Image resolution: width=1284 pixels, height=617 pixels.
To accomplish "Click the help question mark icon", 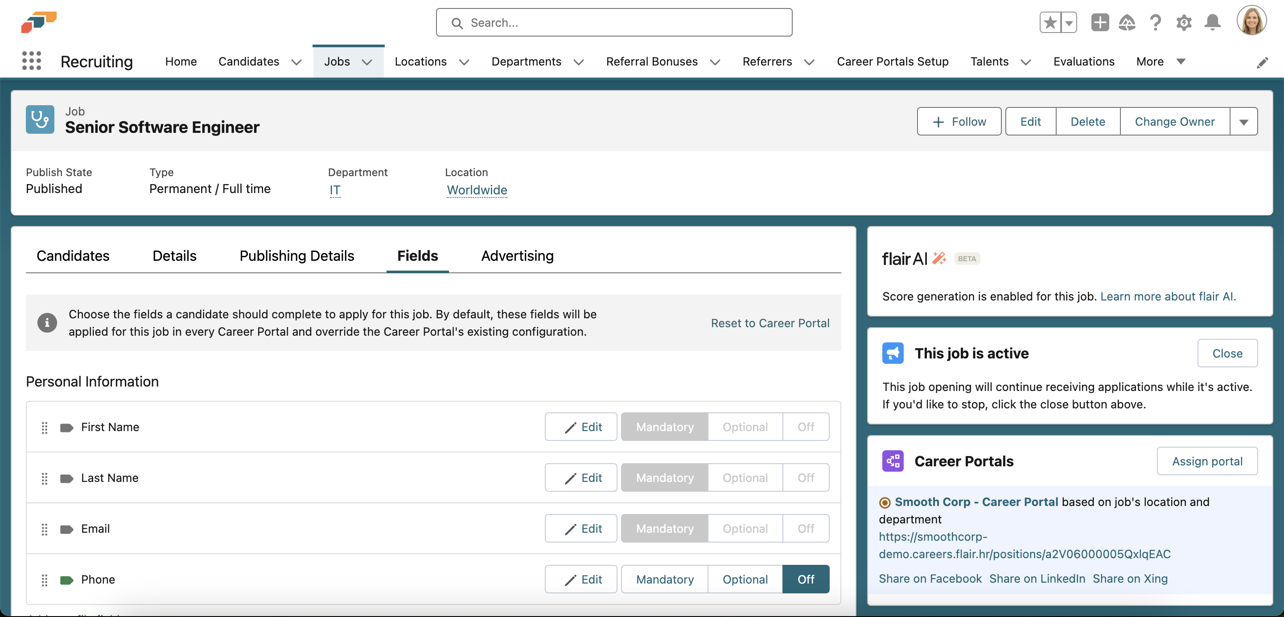I will [1156, 22].
